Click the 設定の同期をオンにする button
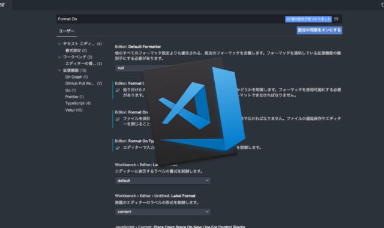This screenshot has height=228, width=384. pyautogui.click(x=319, y=30)
